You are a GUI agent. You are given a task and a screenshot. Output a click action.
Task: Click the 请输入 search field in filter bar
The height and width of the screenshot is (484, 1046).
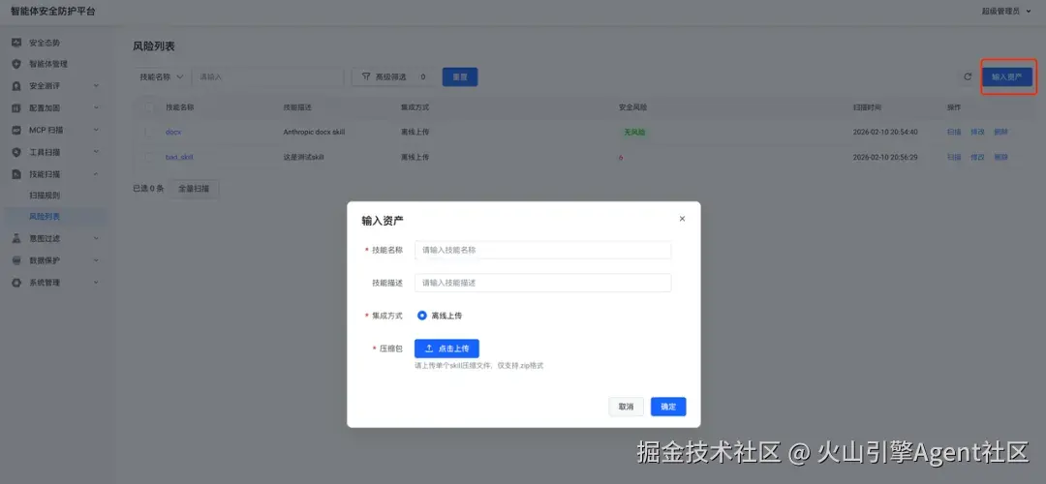point(269,76)
